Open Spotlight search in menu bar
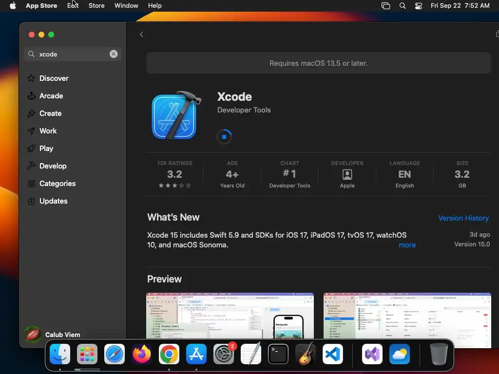499x374 pixels. click(402, 6)
